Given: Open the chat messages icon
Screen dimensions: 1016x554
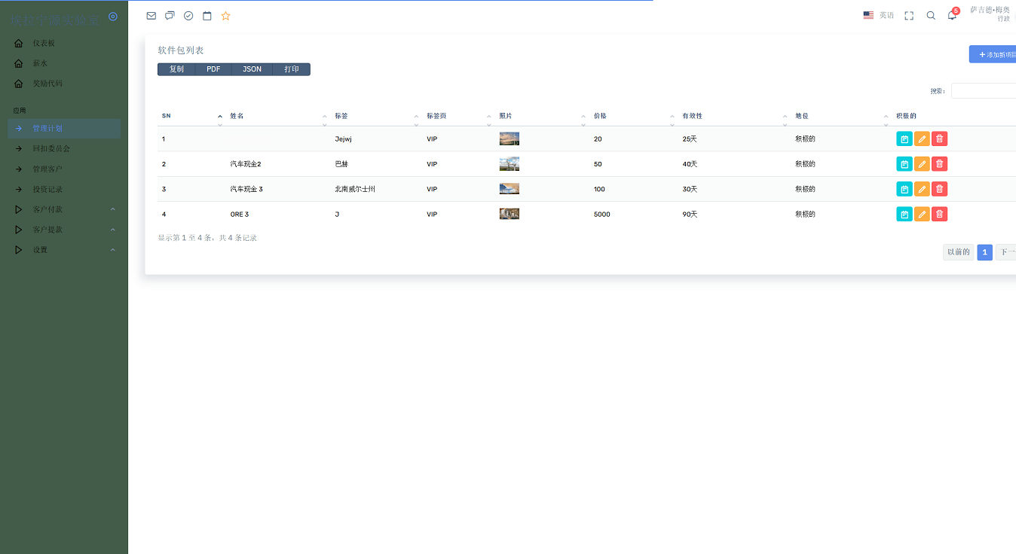Looking at the screenshot, I should point(170,16).
